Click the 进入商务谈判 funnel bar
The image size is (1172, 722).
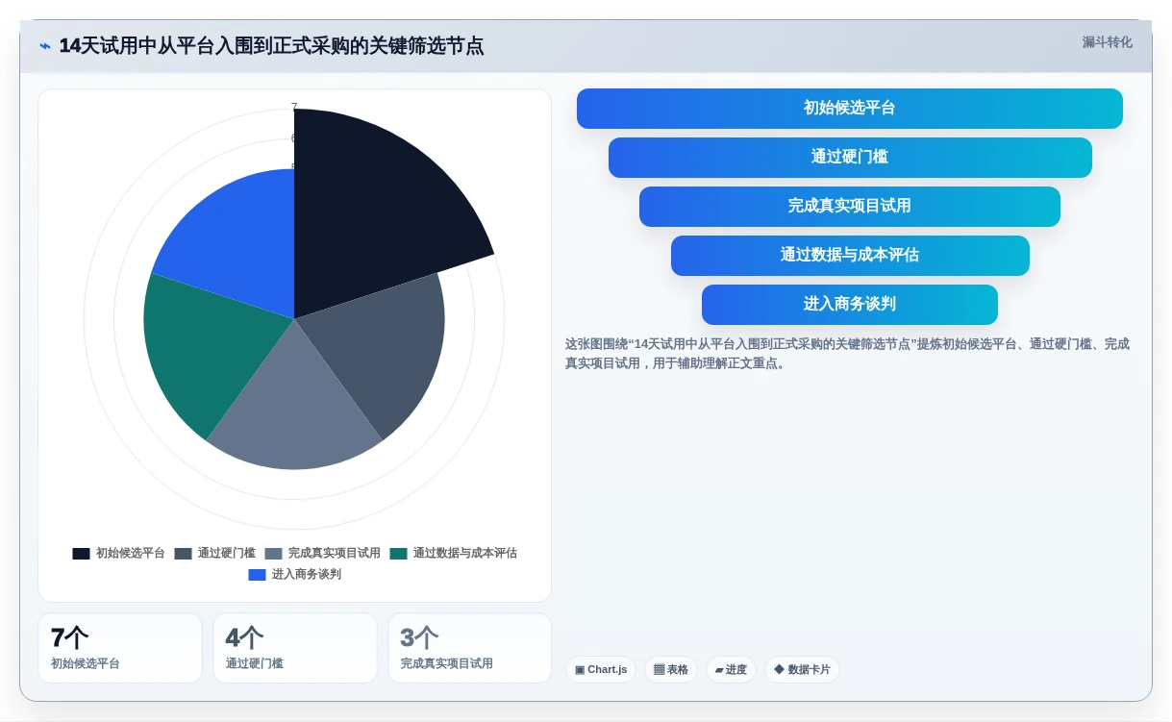pos(850,305)
